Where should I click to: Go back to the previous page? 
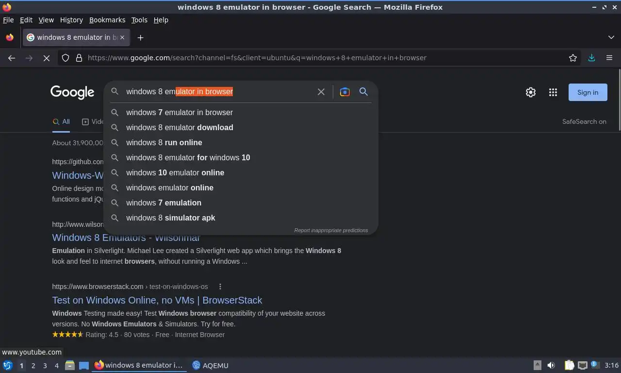(x=12, y=58)
